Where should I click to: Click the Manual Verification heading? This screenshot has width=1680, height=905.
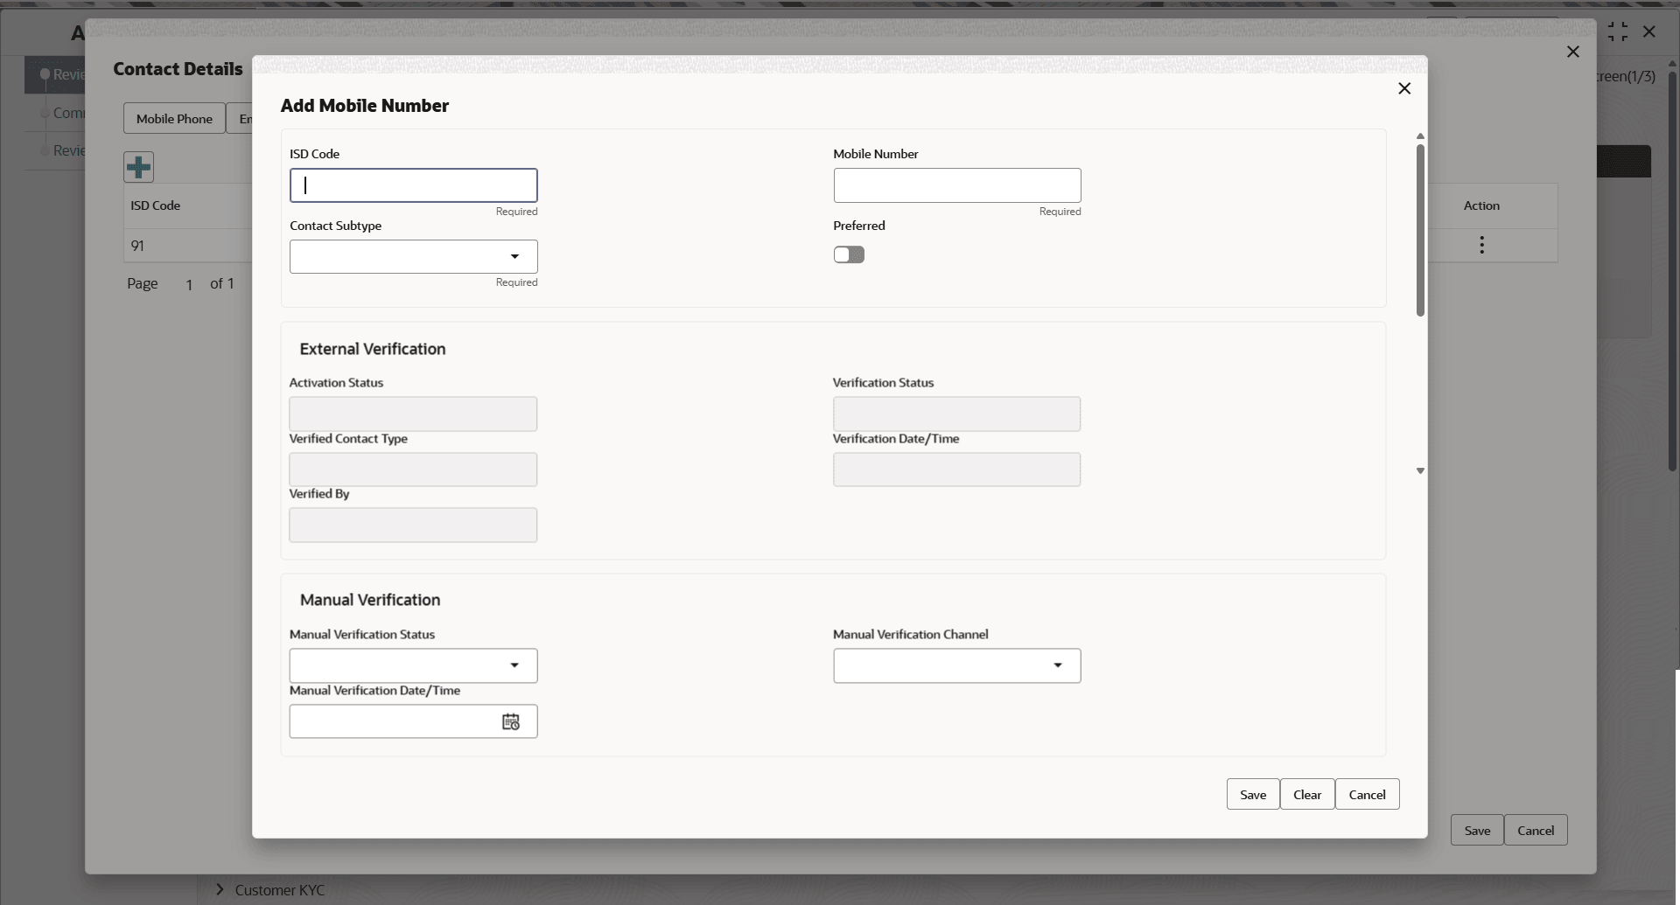tap(370, 600)
